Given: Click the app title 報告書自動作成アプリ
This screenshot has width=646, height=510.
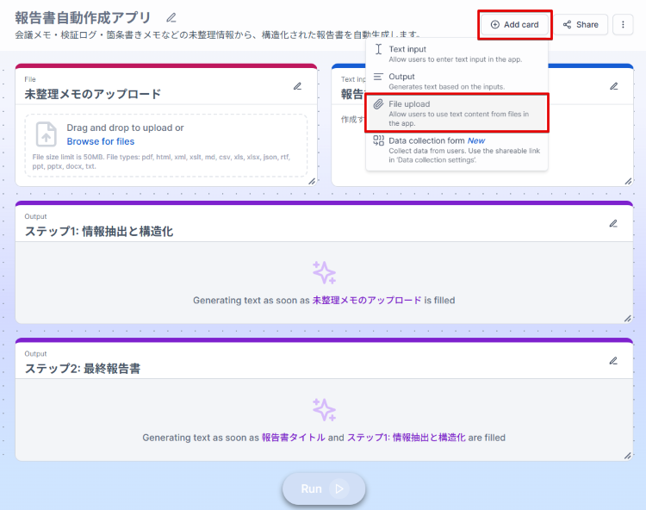Looking at the screenshot, I should click(83, 18).
